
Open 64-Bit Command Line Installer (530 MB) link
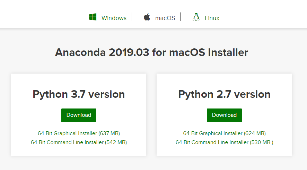[x=225, y=142]
